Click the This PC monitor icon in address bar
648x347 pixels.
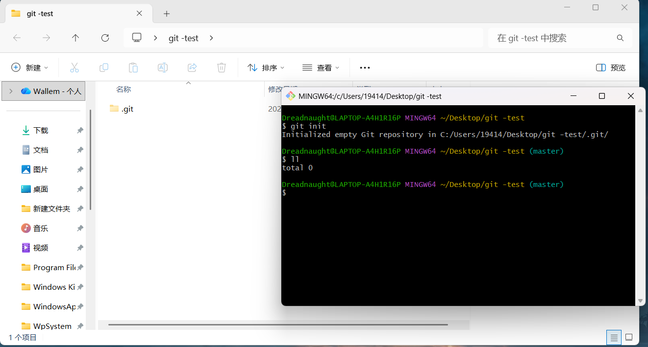pyautogui.click(x=137, y=38)
